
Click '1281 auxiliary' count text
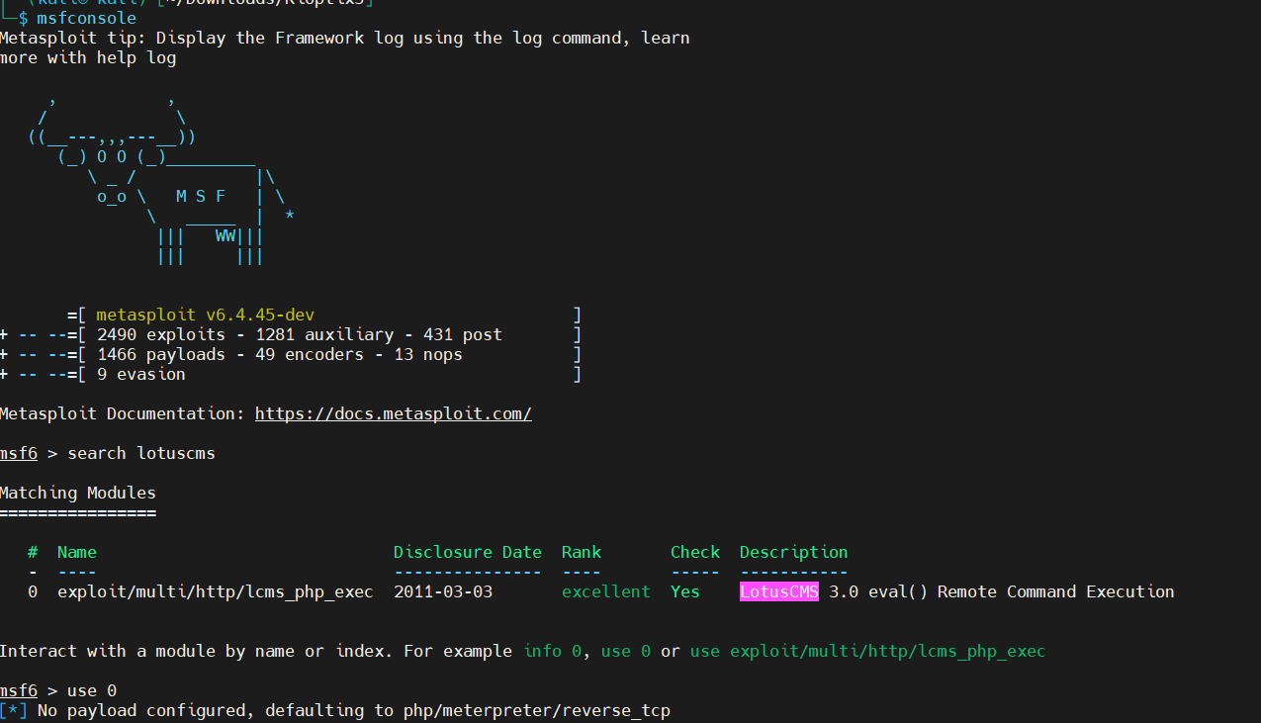[x=324, y=334]
